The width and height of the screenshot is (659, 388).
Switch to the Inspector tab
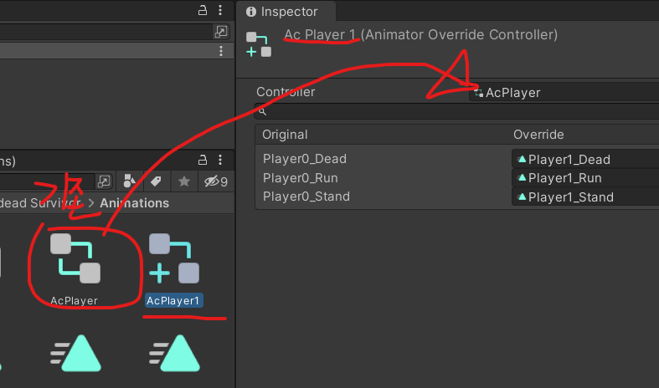(x=287, y=12)
